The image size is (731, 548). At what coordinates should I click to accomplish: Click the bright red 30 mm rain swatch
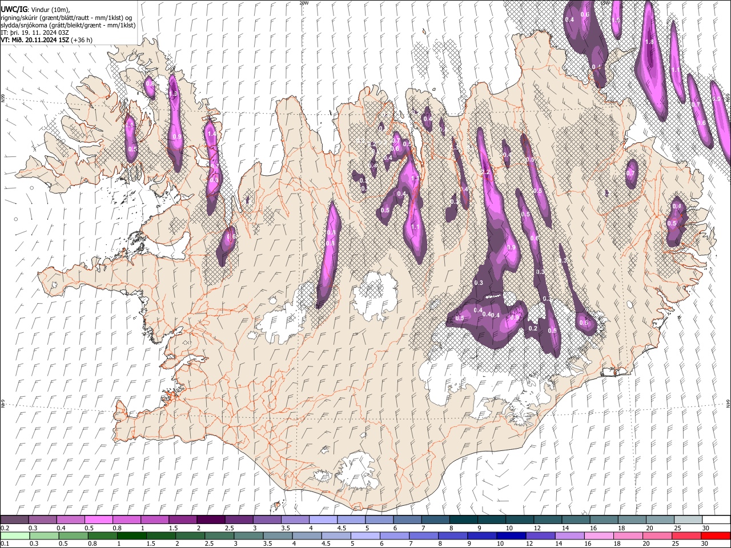tap(716, 535)
